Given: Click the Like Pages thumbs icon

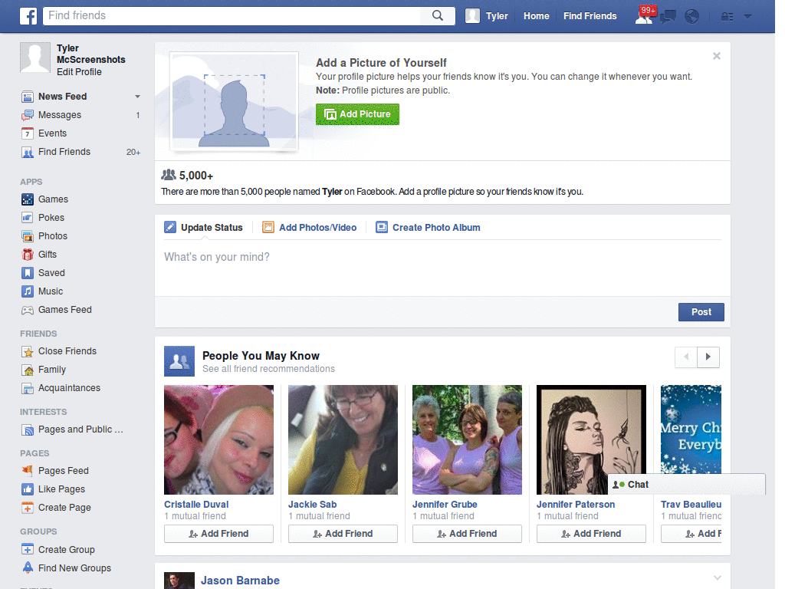Looking at the screenshot, I should (x=28, y=489).
